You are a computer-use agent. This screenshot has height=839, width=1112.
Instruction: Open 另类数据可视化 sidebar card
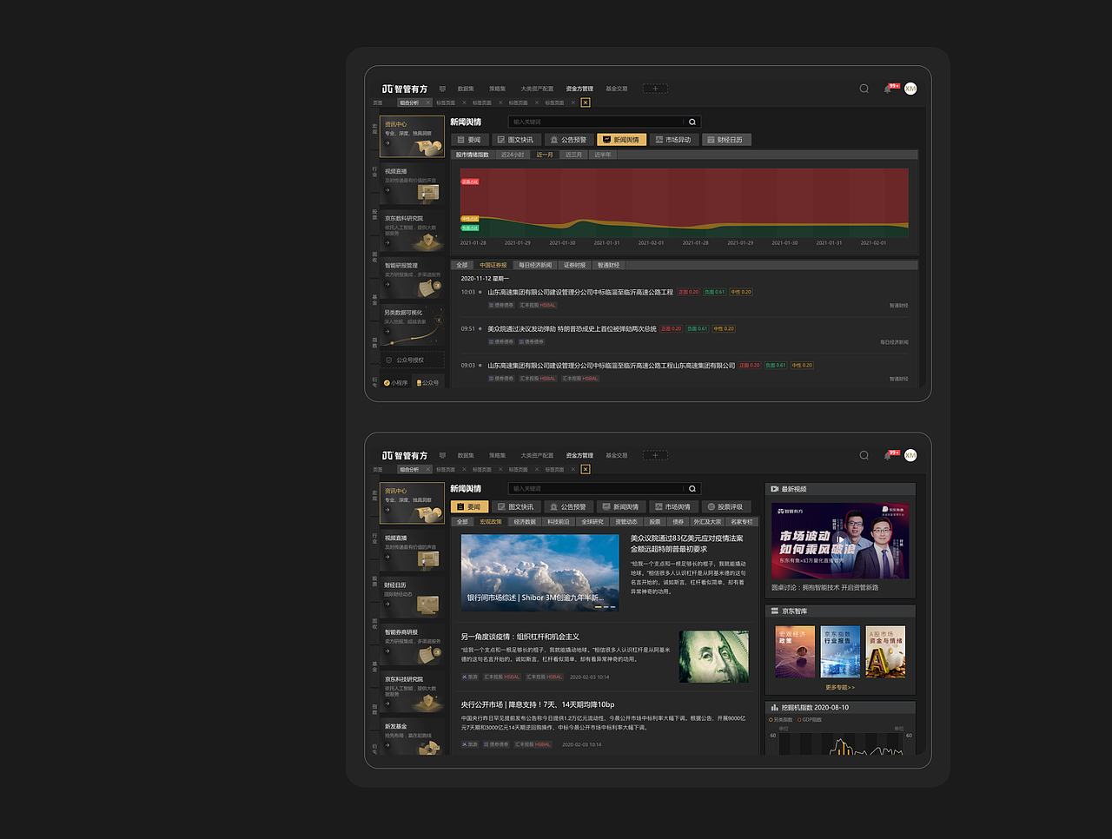click(x=413, y=325)
